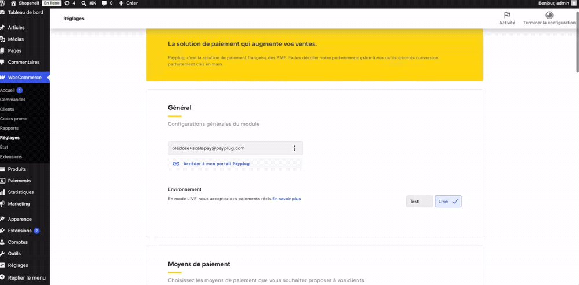Image resolution: width=579 pixels, height=285 pixels.
Task: Click the Statistiques bar chart icon
Action: [2, 192]
